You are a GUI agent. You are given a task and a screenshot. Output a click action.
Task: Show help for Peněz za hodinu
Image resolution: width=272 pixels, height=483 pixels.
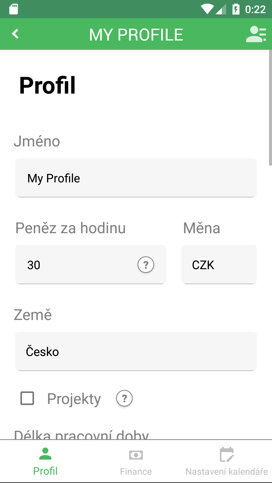(x=146, y=265)
